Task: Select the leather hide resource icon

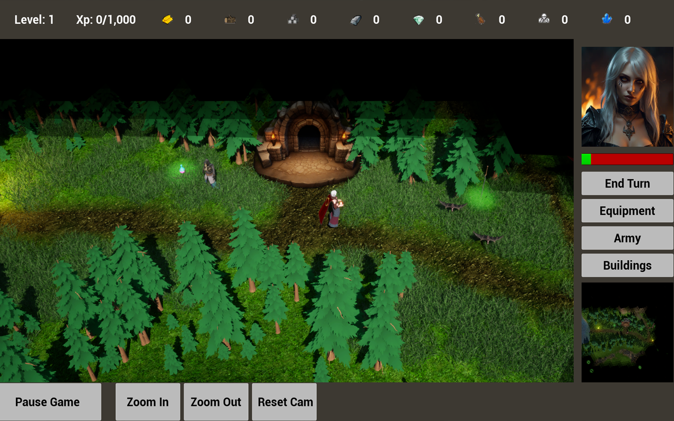Action: (x=481, y=20)
